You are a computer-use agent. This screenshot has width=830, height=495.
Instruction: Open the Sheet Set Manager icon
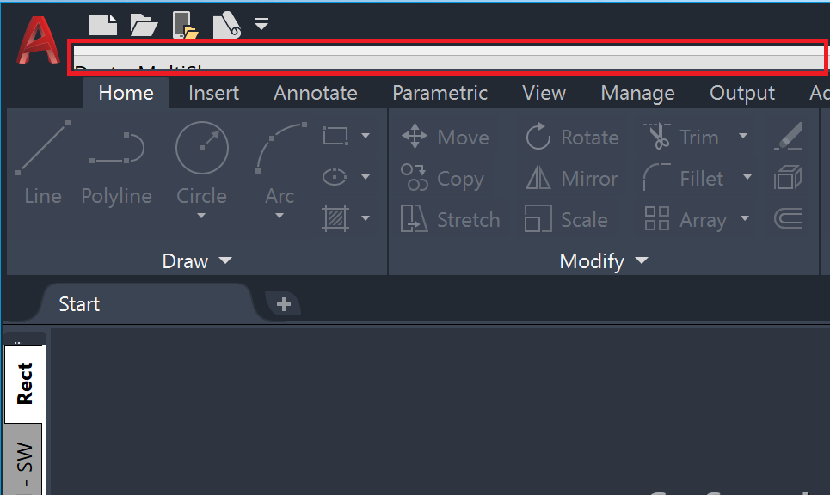(x=226, y=26)
